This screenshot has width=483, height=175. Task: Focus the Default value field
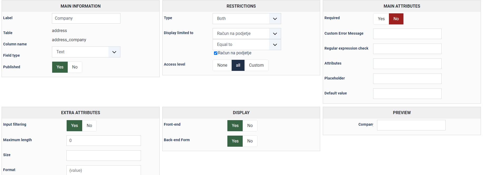[407, 94]
